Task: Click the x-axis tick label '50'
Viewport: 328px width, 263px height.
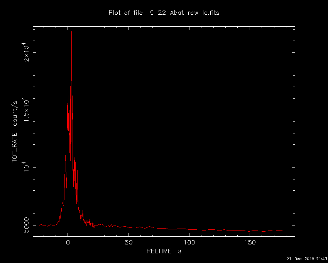Action: (128, 243)
